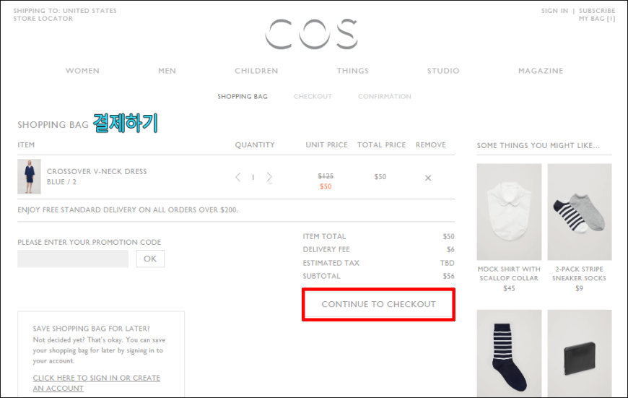Click the promotion code input field
This screenshot has height=398, width=628.
pyautogui.click(x=73, y=259)
